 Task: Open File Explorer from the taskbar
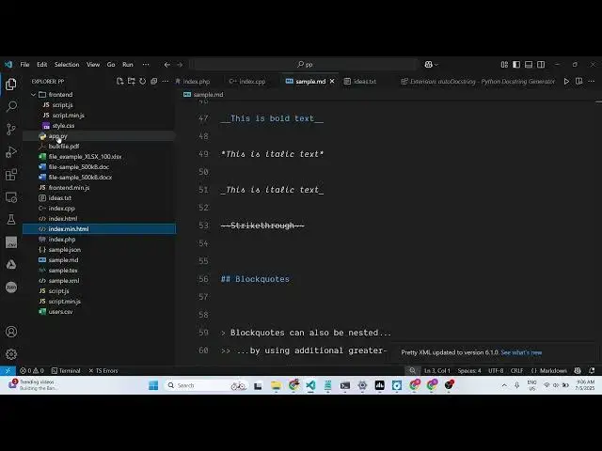[x=276, y=385]
